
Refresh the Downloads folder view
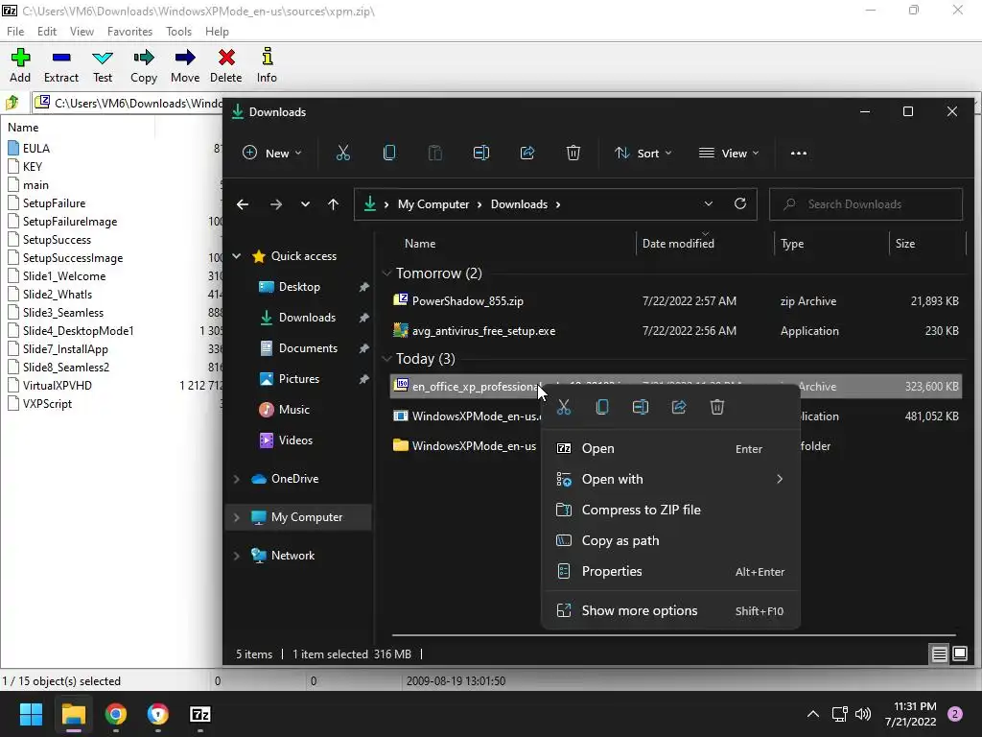point(740,203)
